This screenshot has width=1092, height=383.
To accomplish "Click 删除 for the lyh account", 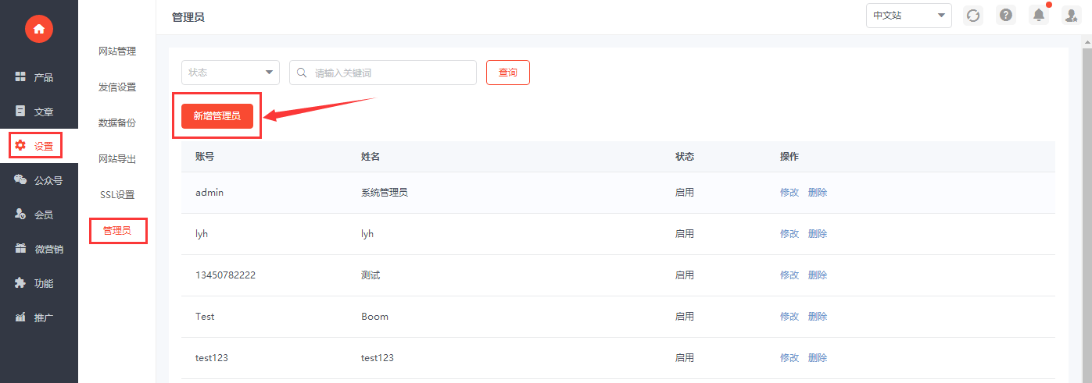I will pyautogui.click(x=818, y=234).
